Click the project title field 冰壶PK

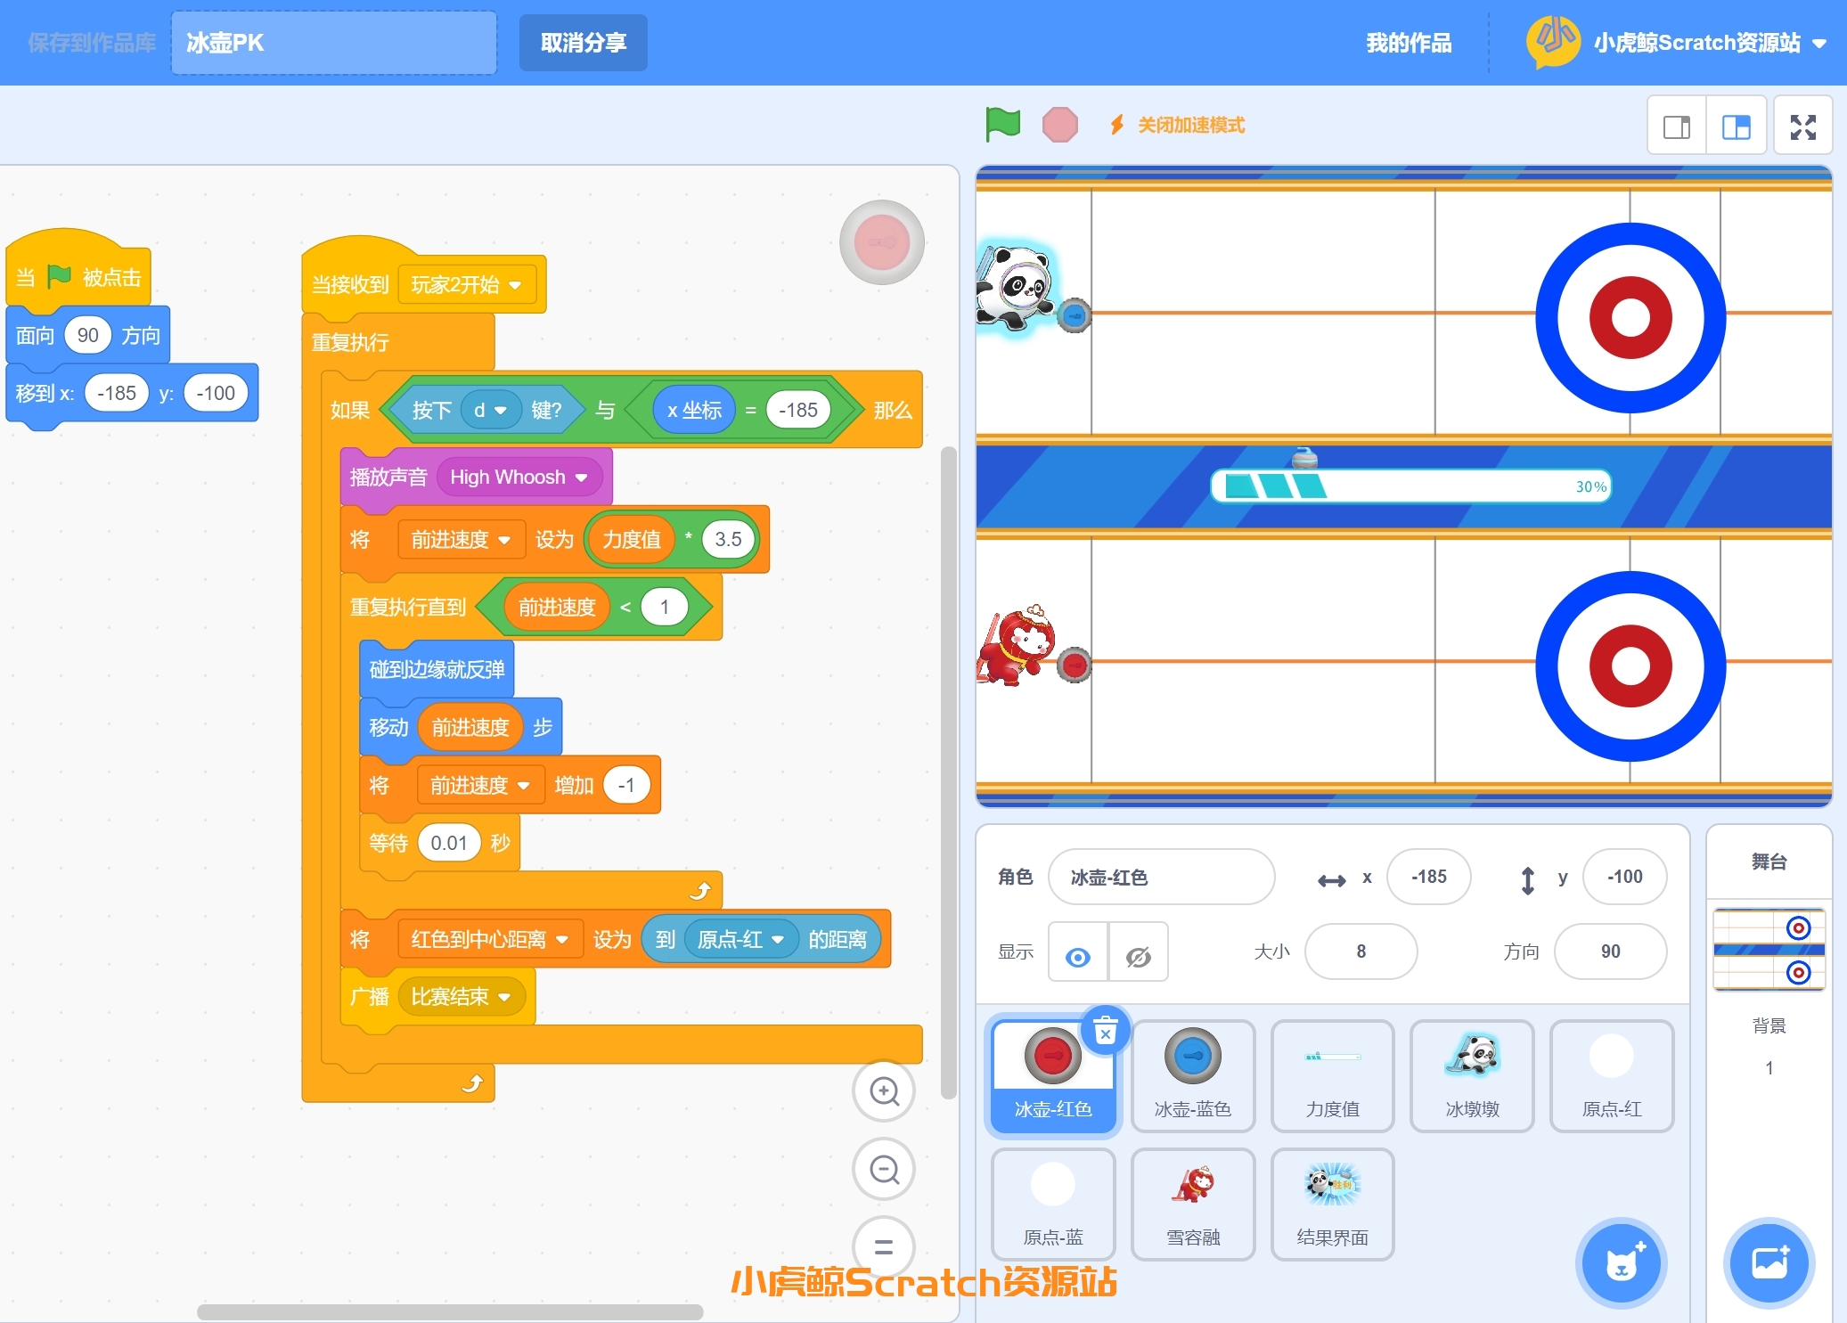click(334, 43)
